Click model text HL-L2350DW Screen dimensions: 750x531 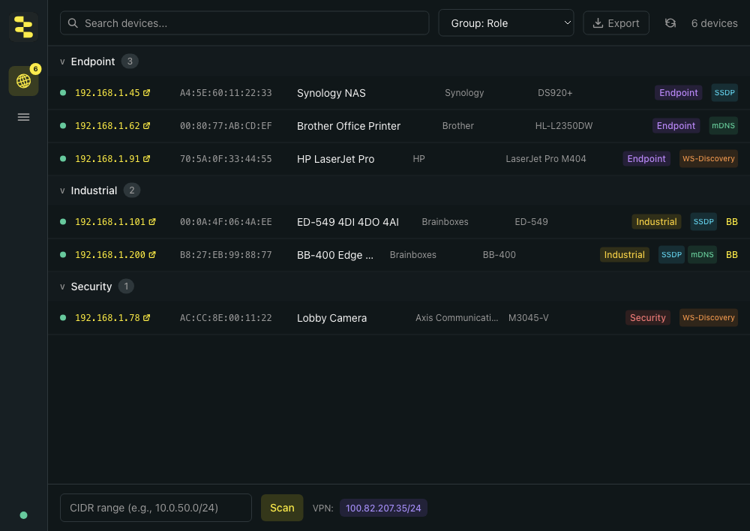click(564, 126)
